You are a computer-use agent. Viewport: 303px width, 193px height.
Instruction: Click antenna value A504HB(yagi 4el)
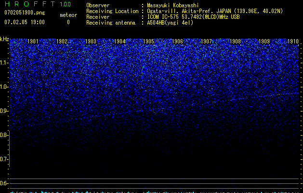[170, 23]
